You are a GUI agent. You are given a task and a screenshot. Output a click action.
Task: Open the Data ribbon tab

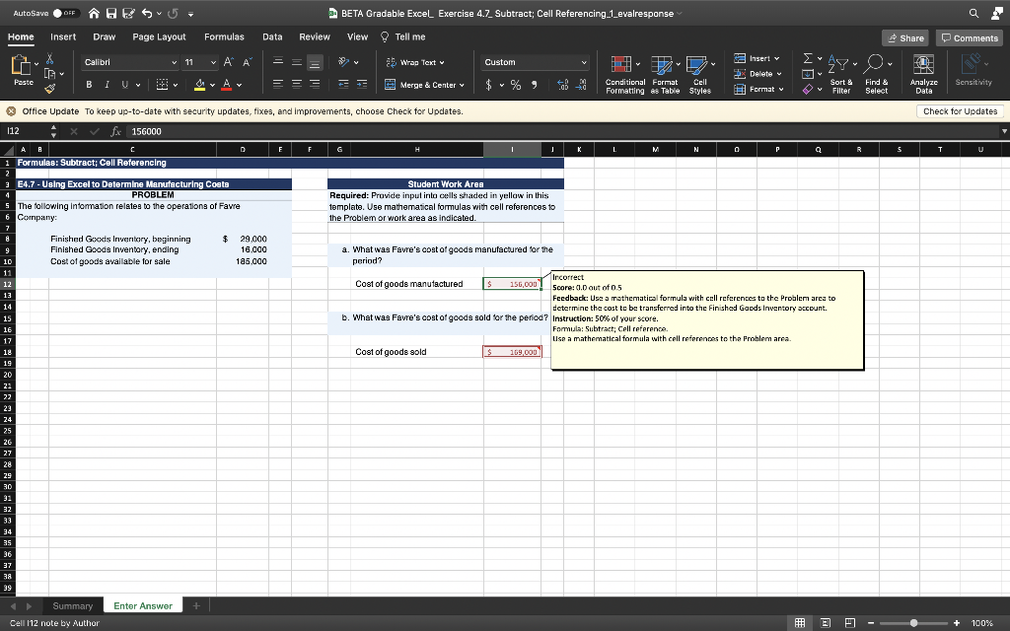272,36
